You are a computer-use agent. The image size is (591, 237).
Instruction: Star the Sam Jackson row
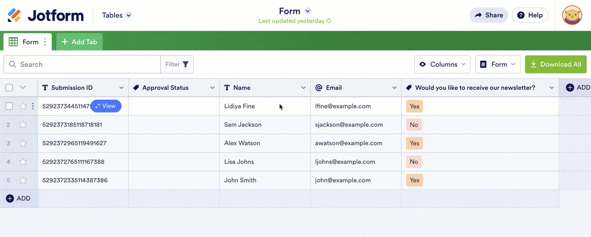(23, 125)
